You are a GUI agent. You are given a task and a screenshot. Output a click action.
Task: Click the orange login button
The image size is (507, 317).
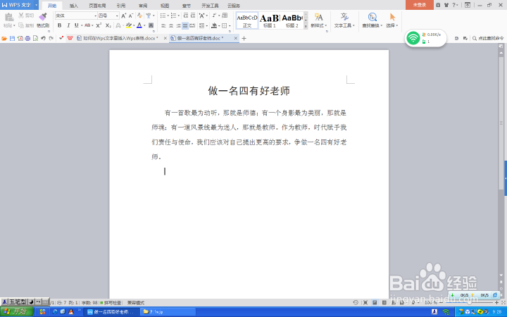pyautogui.click(x=420, y=5)
